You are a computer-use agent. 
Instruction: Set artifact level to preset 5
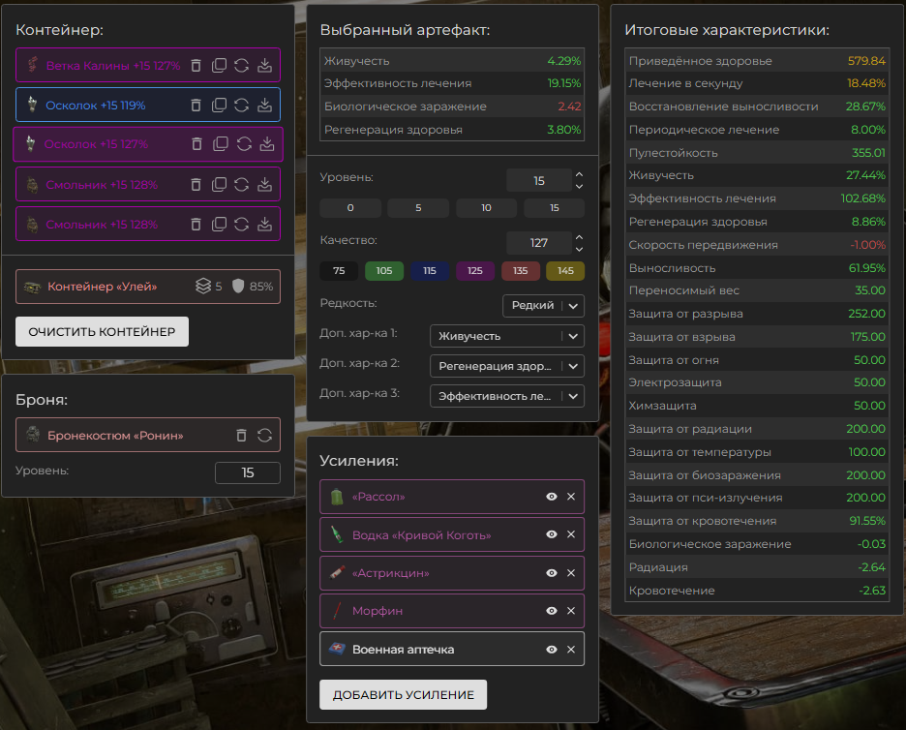click(418, 207)
